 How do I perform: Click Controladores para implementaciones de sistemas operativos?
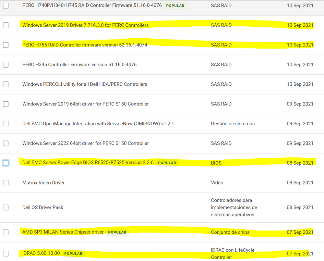click(x=234, y=207)
